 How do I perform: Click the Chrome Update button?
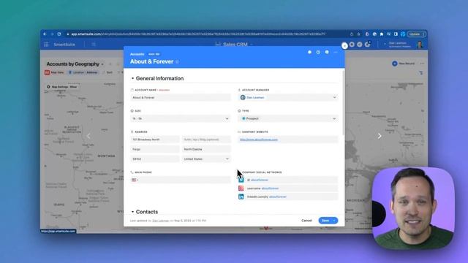click(416, 34)
